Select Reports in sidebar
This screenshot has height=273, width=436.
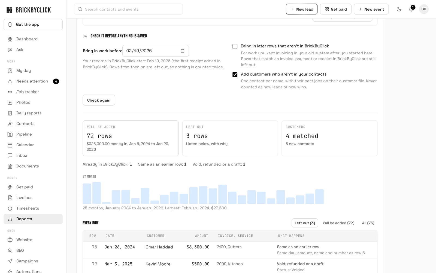click(33, 219)
